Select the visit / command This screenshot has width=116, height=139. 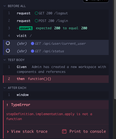pyautogui.click(x=56, y=36)
